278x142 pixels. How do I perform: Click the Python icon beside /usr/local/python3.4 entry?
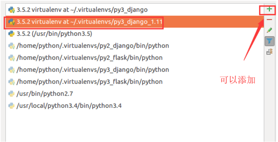pos(11,106)
